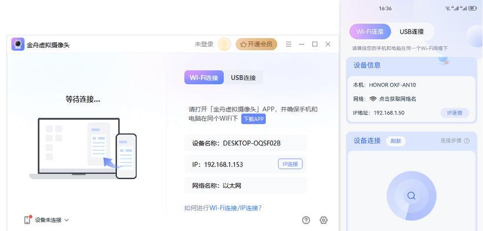Click the 开通会员 button

click(257, 44)
